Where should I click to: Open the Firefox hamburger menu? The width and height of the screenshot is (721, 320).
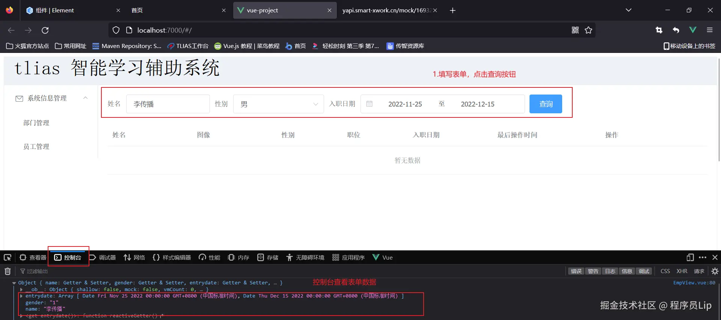(709, 30)
